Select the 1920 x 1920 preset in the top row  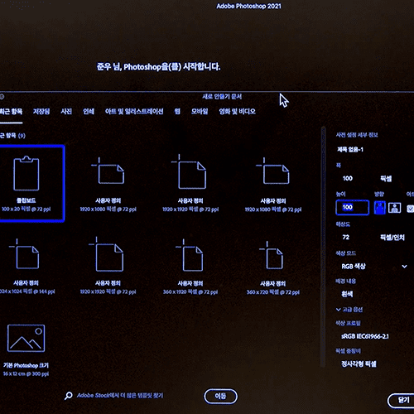click(190, 184)
